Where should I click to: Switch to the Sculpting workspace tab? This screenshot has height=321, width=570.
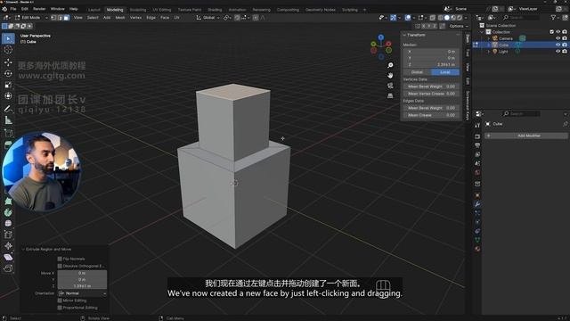(x=138, y=10)
